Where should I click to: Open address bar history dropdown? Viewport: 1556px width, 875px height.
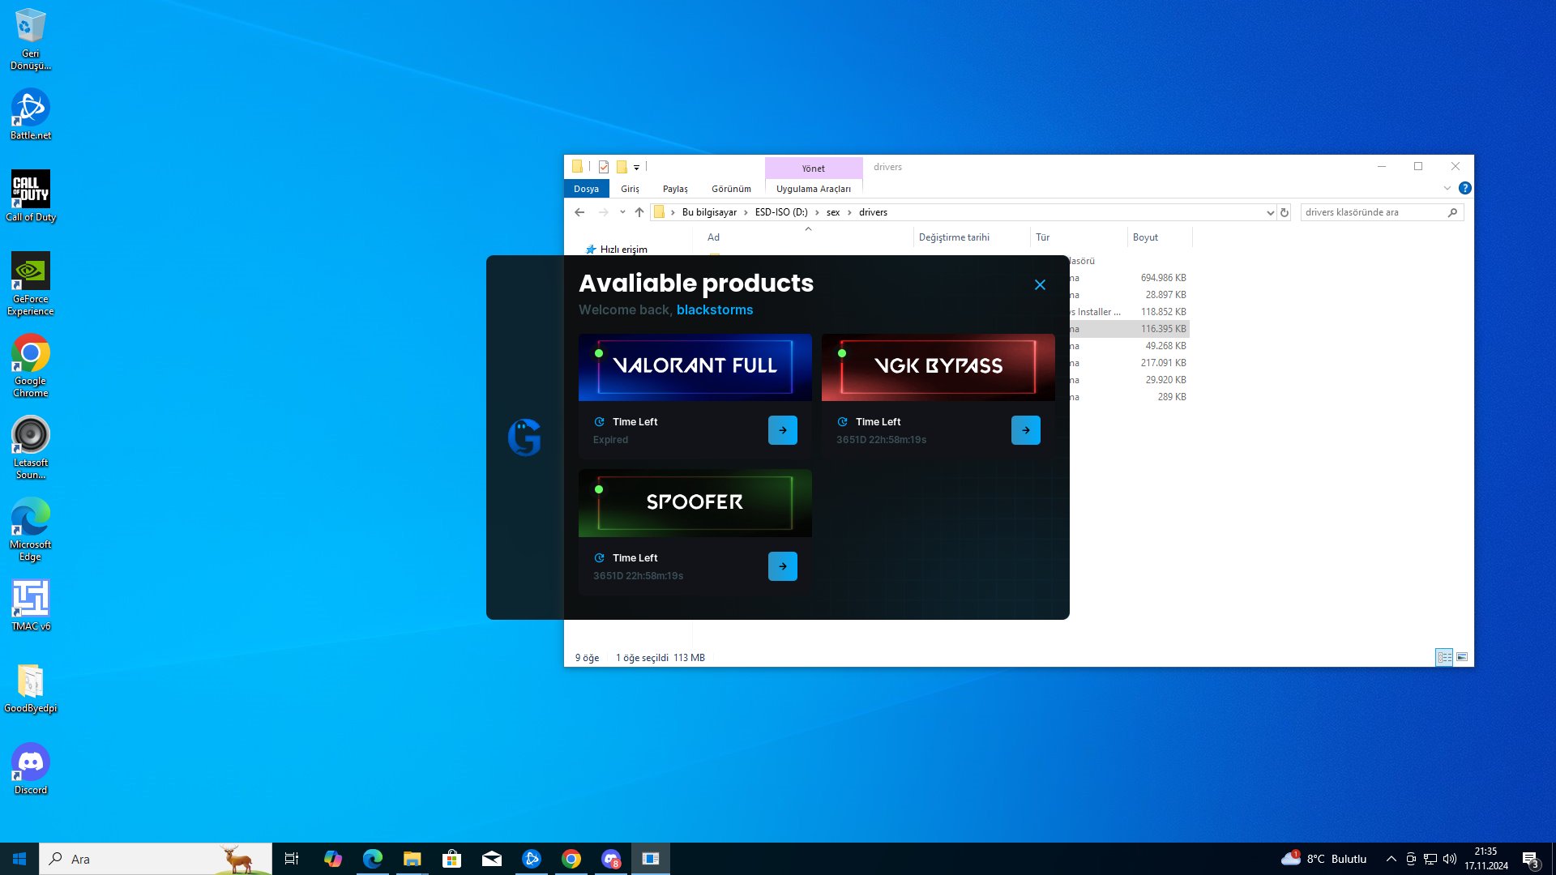[1270, 212]
